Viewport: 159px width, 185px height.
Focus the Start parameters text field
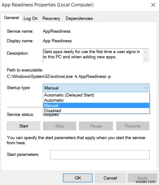pyautogui.click(x=100, y=155)
